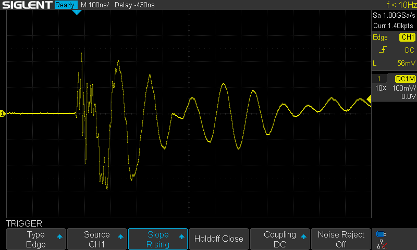Screen dimensions: 417x250
Task: Click the channel 1 ground level marker
Action: [3, 114]
